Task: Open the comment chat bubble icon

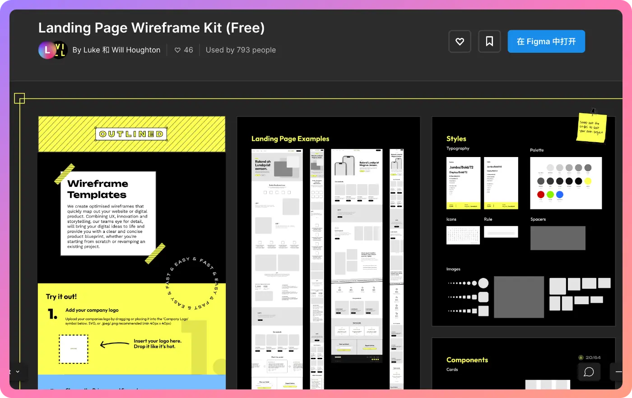Action: pos(589,372)
